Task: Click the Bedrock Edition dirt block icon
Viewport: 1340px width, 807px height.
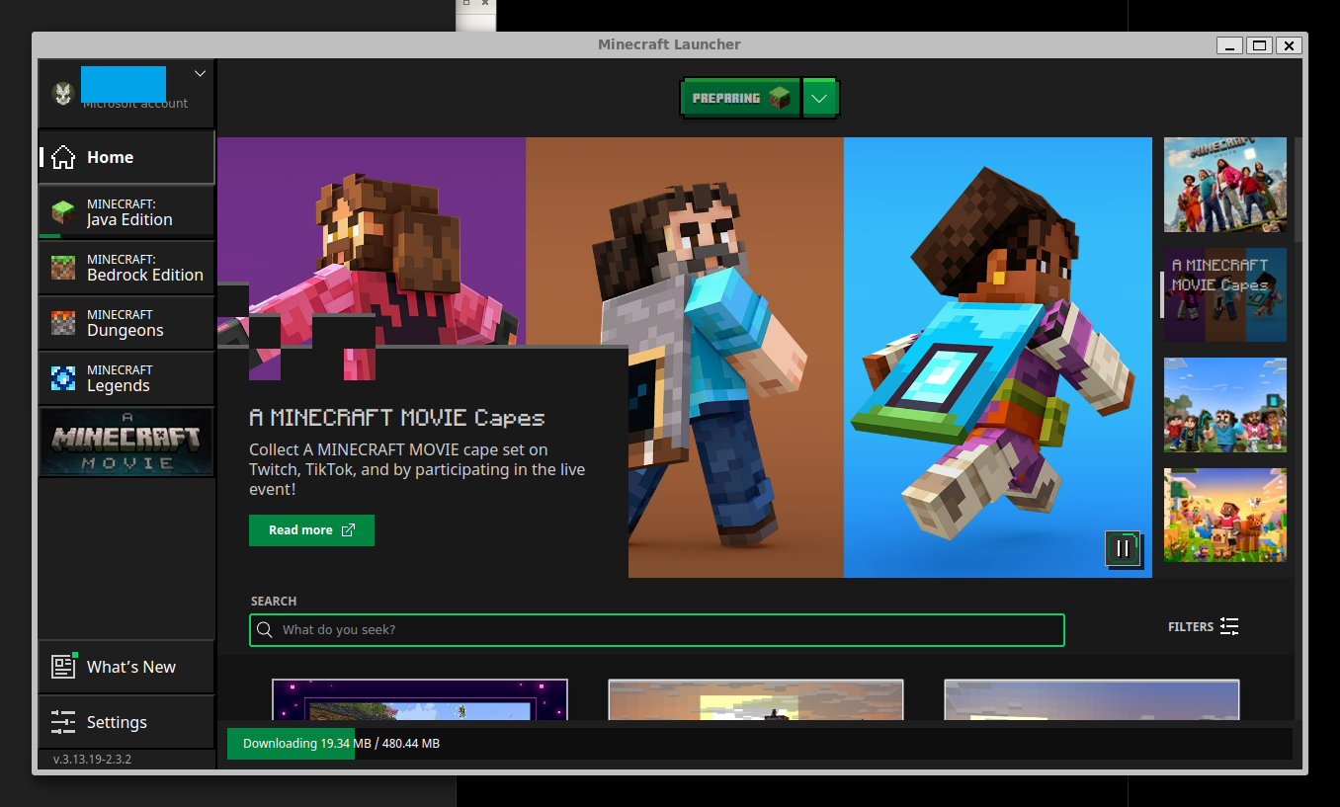Action: click(63, 268)
